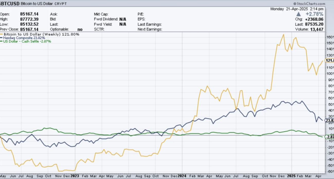Click the 2025 year marker on time axis
This screenshot has width=334, height=179.
(292, 176)
